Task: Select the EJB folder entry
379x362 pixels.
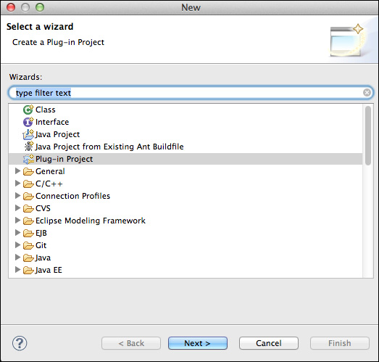Action: (41, 233)
